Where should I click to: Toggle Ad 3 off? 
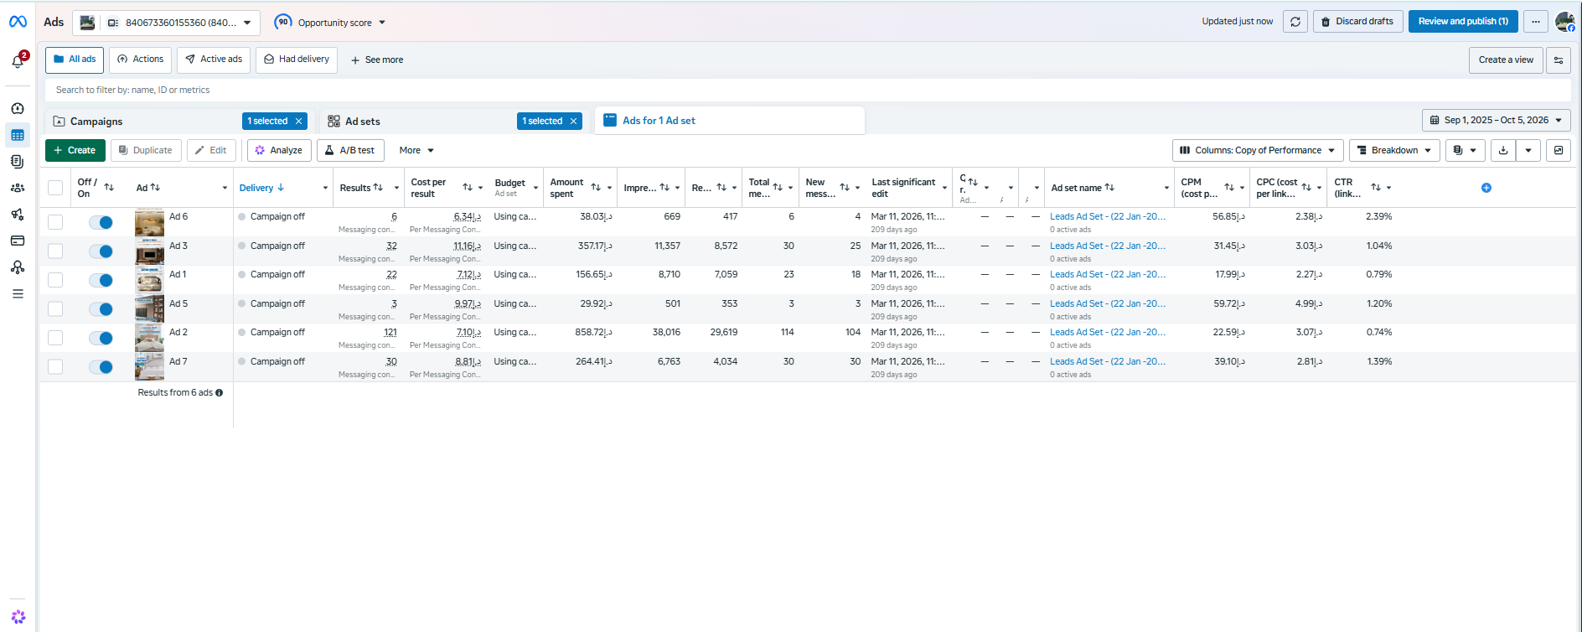click(101, 251)
